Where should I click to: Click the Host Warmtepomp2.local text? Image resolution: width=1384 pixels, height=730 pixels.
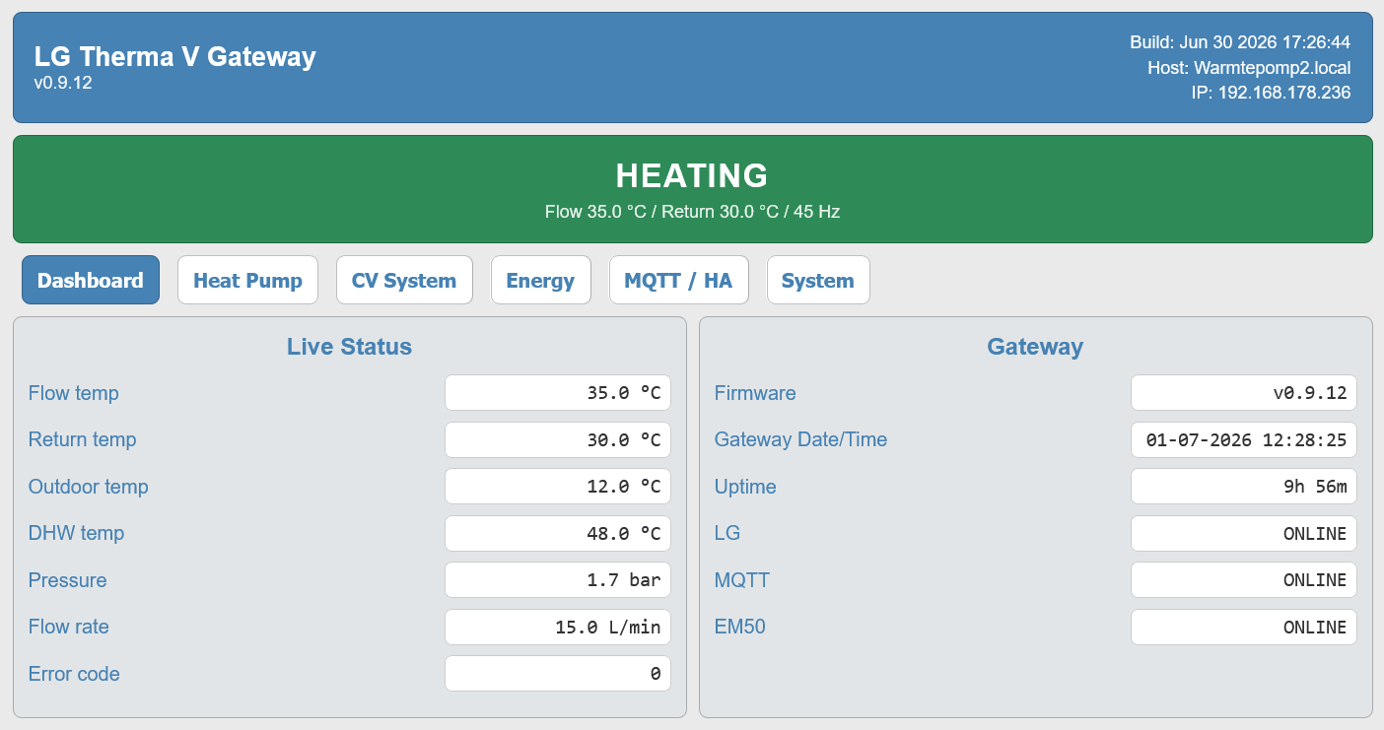(x=1249, y=68)
